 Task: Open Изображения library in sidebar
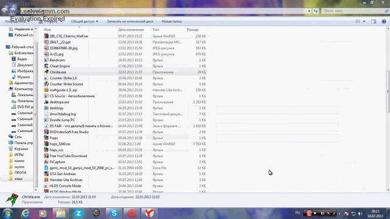click(23, 71)
